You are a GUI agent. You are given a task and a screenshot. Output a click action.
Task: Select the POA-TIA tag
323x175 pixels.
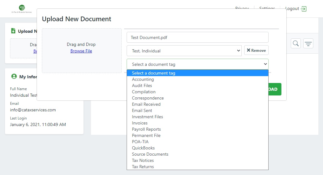click(198, 142)
